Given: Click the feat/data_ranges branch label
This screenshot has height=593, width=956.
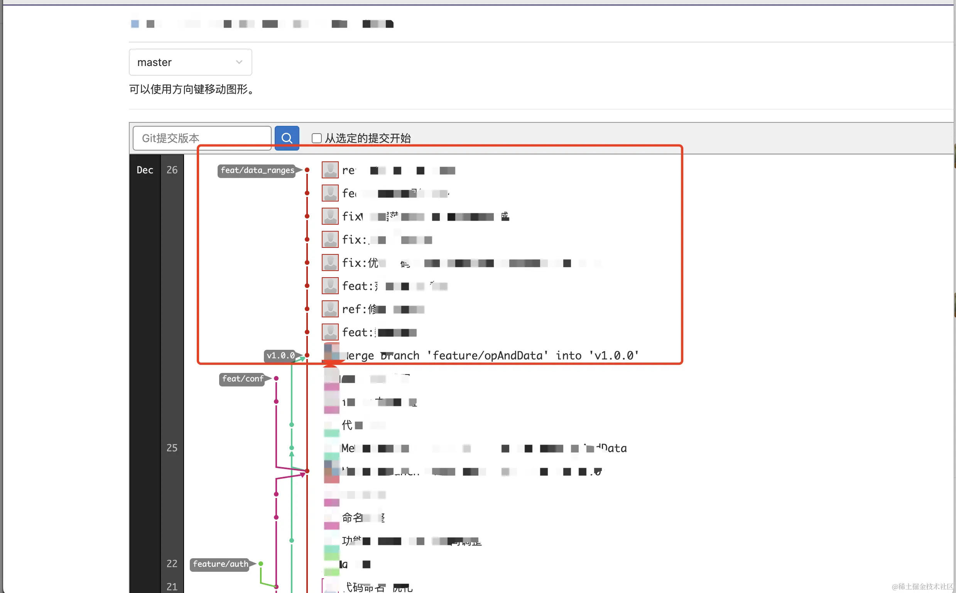Looking at the screenshot, I should [x=257, y=170].
